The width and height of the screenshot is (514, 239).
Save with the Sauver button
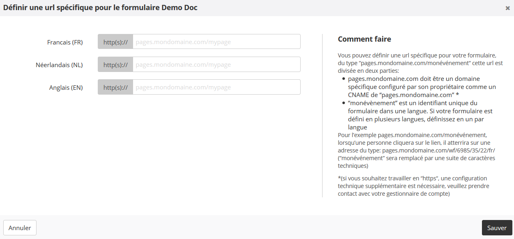(x=497, y=228)
